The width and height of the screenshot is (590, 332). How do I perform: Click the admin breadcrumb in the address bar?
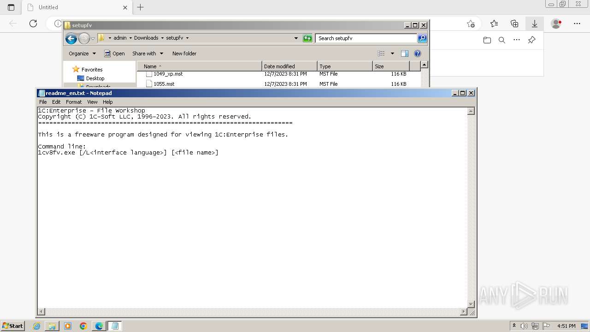coord(120,38)
